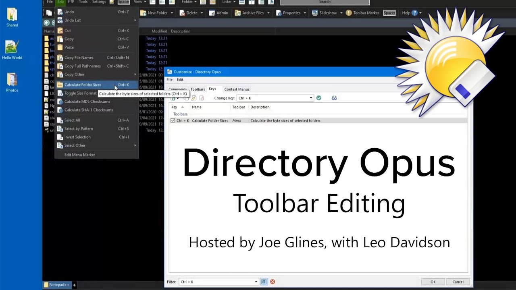Click the green apply checkmark beside Change Key
The image size is (516, 290).
coord(318,98)
